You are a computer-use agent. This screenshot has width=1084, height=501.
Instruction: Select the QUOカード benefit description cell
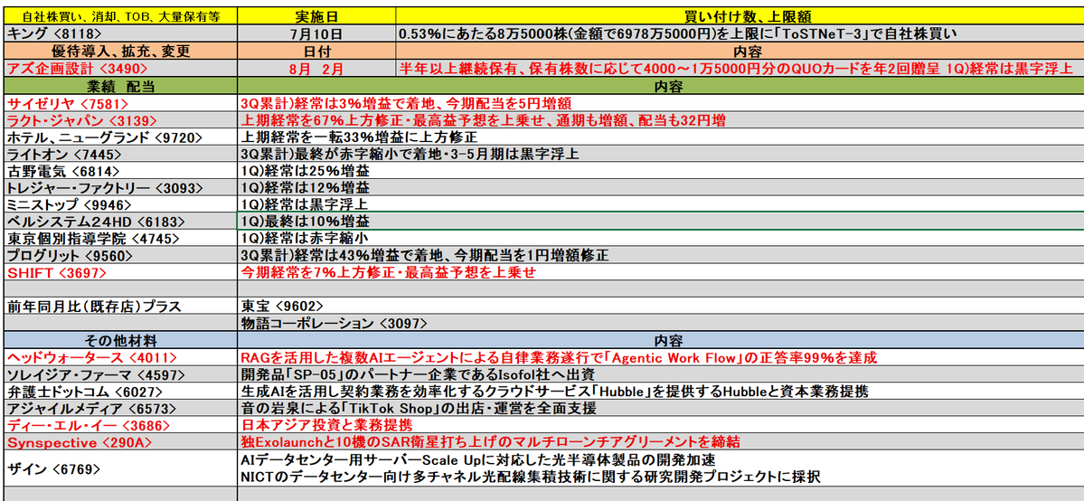pos(740,68)
